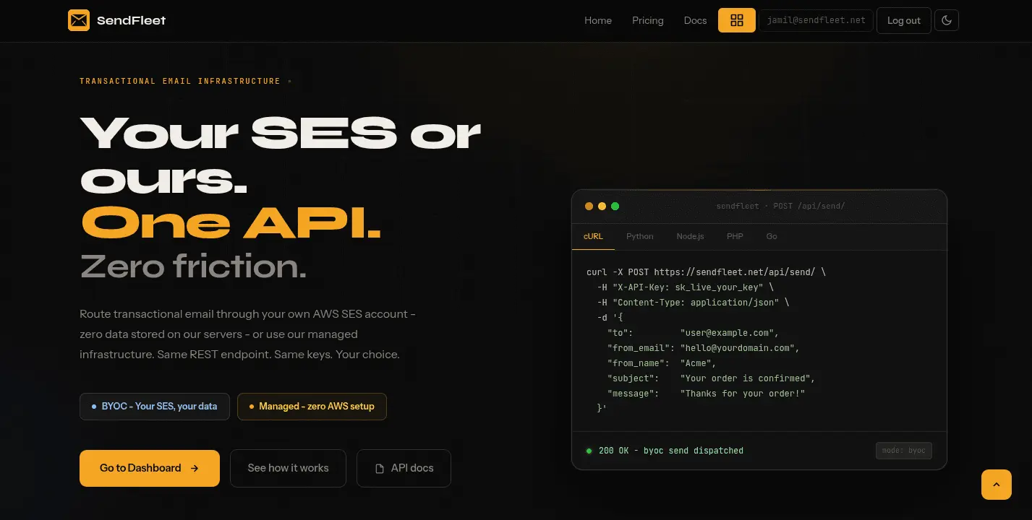The width and height of the screenshot is (1032, 520).
Task: Click the "from_name" Acme code line
Action: click(x=662, y=363)
